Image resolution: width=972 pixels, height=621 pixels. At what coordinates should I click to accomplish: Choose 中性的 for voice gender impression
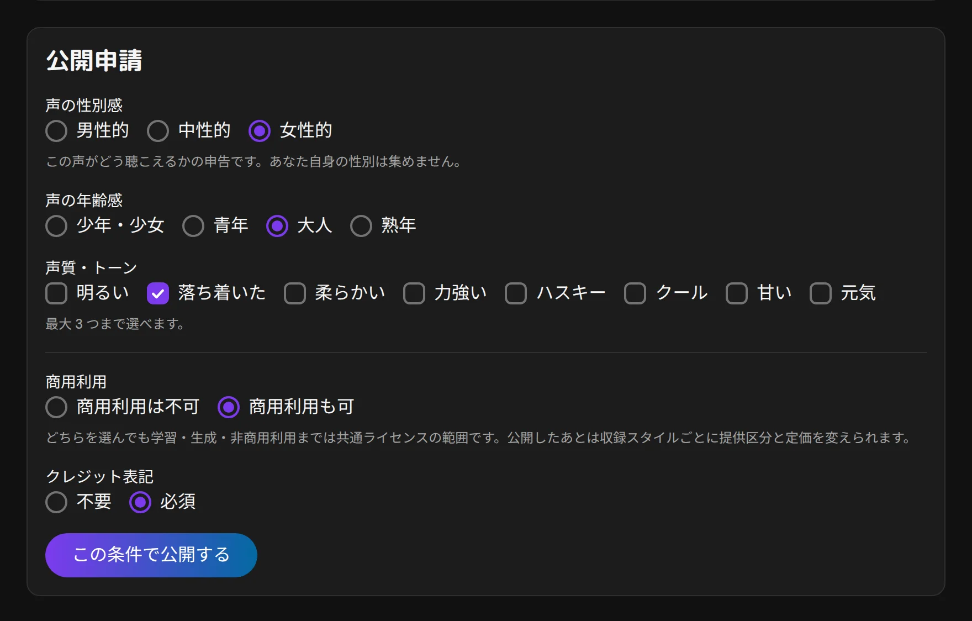point(158,131)
